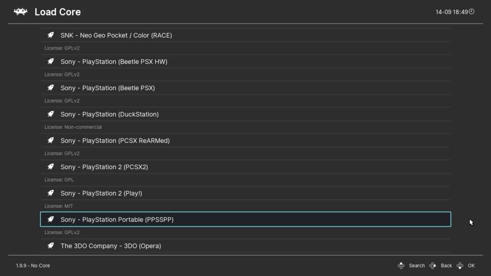Click rocket icon next to 3DO Opera
Screen dimensions: 491x276
pos(50,245)
